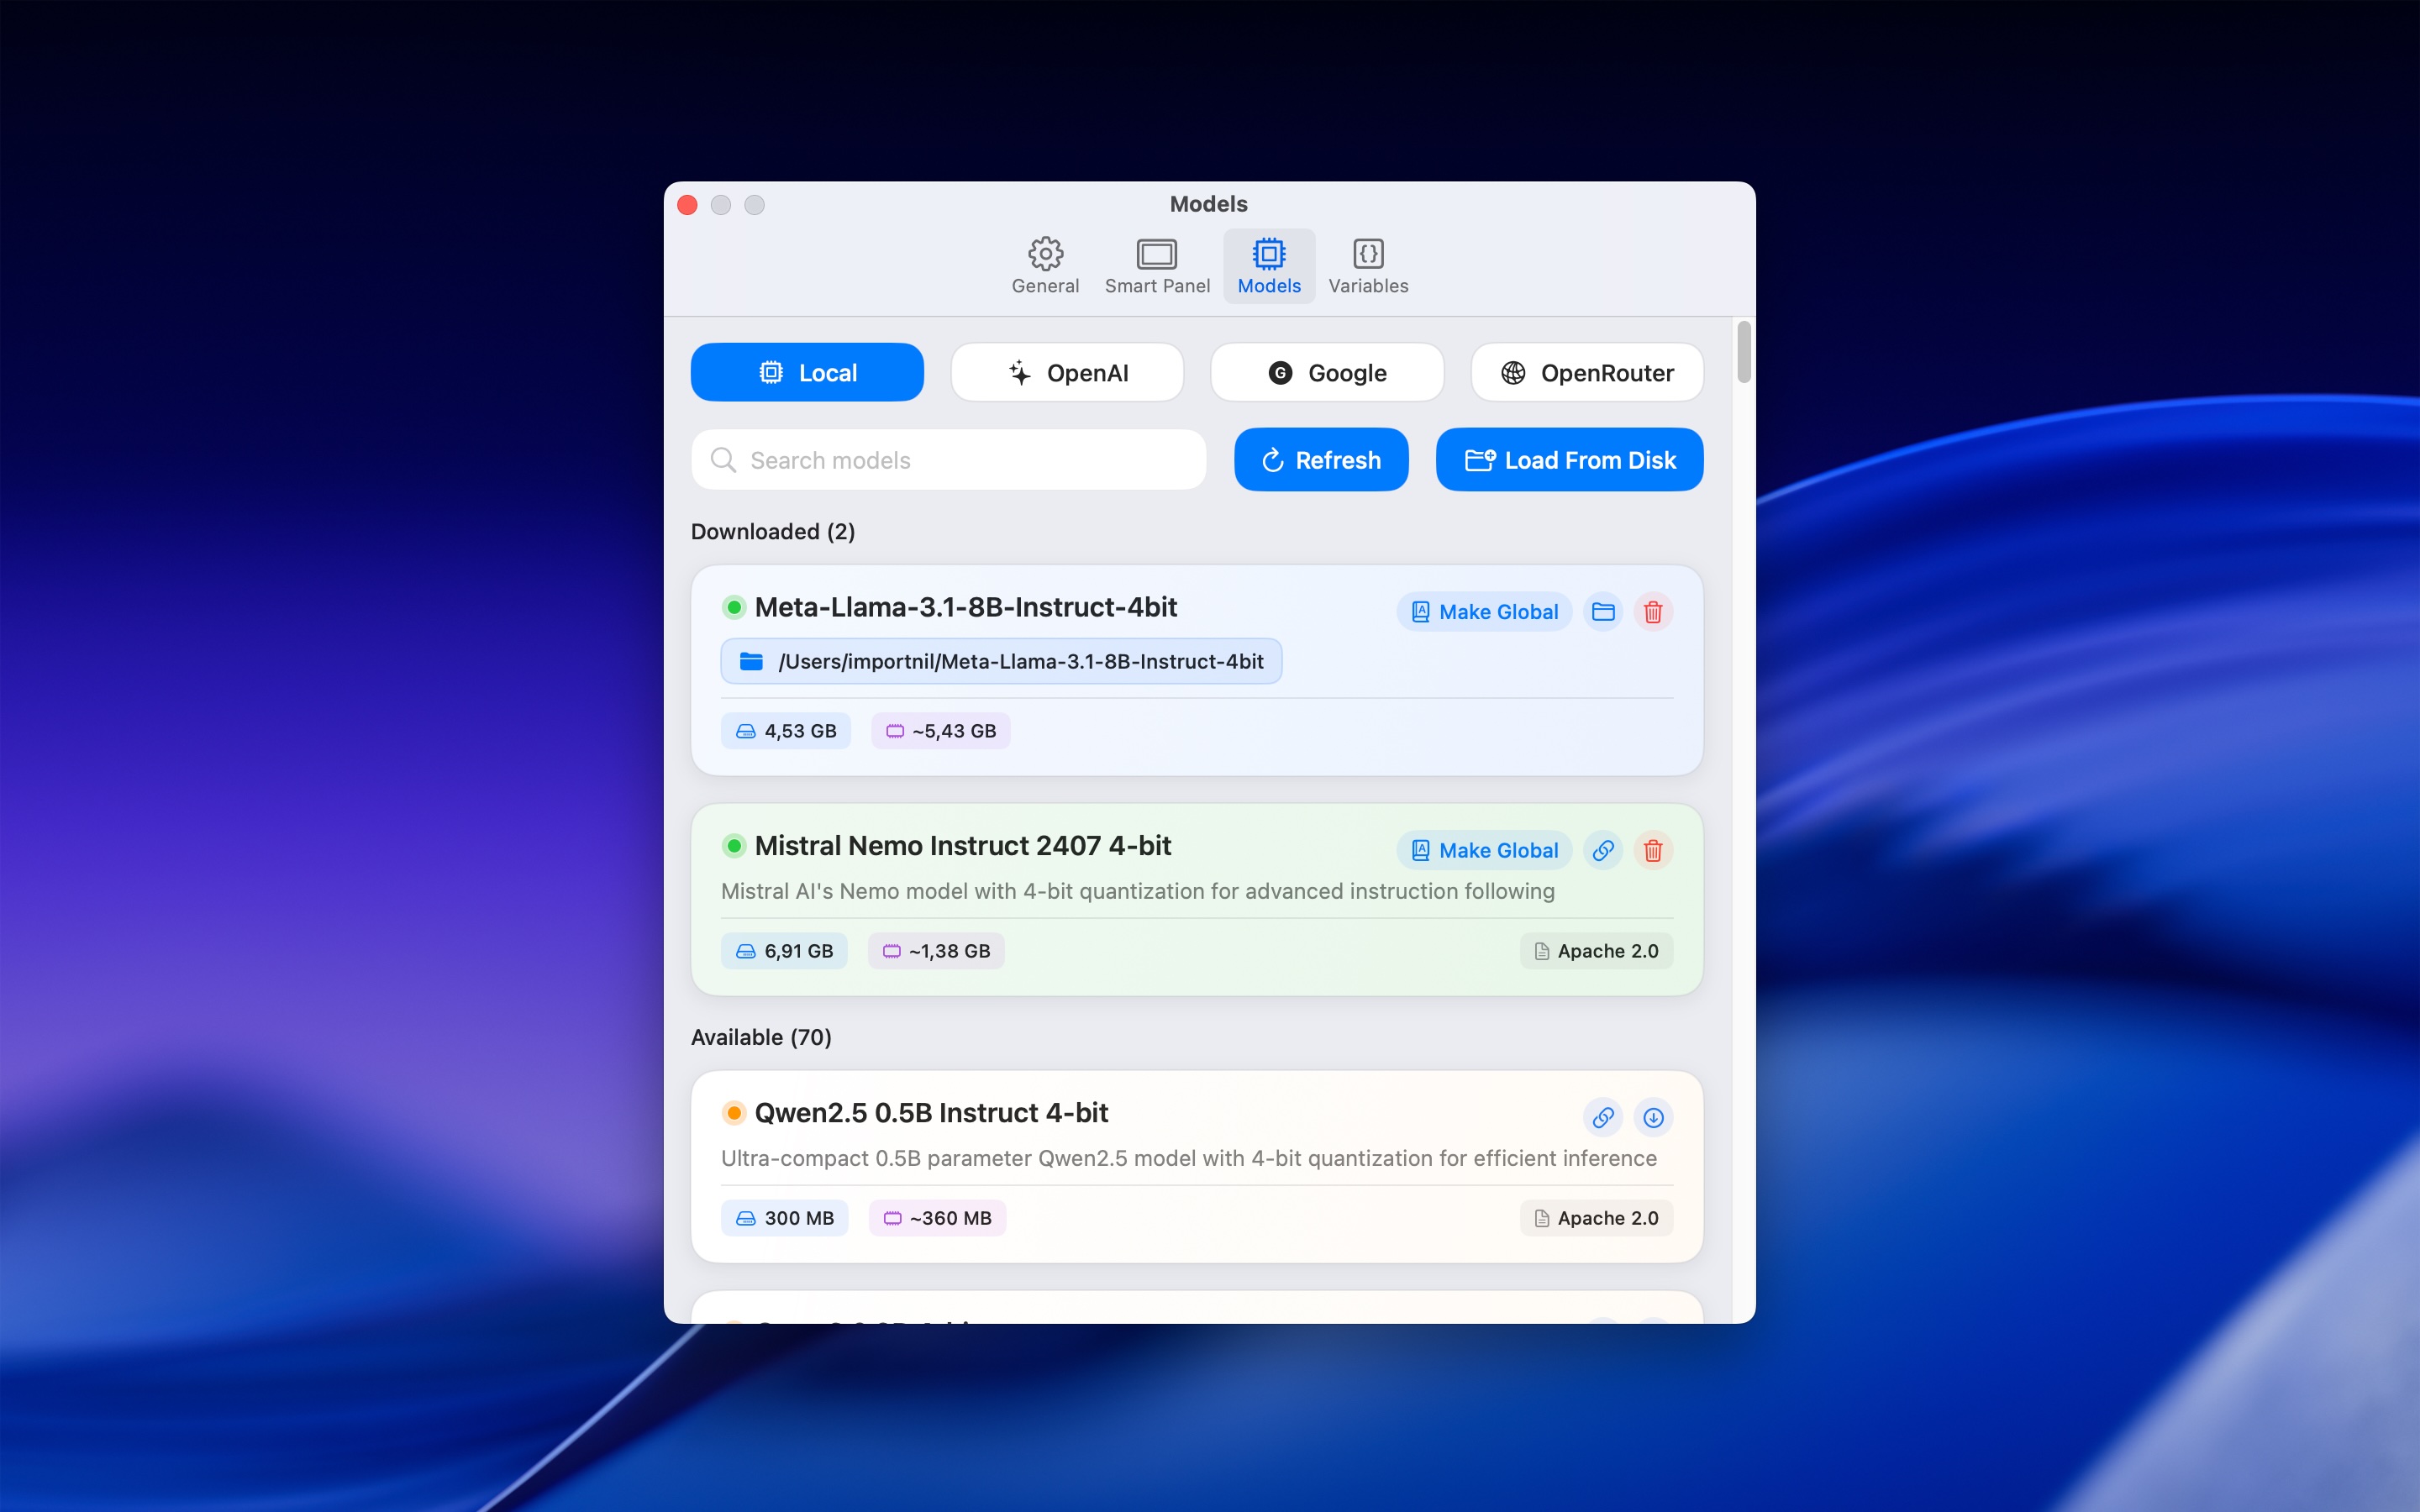Click in the Search models field
Screen dimensions: 2420x1512
pyautogui.click(x=948, y=460)
